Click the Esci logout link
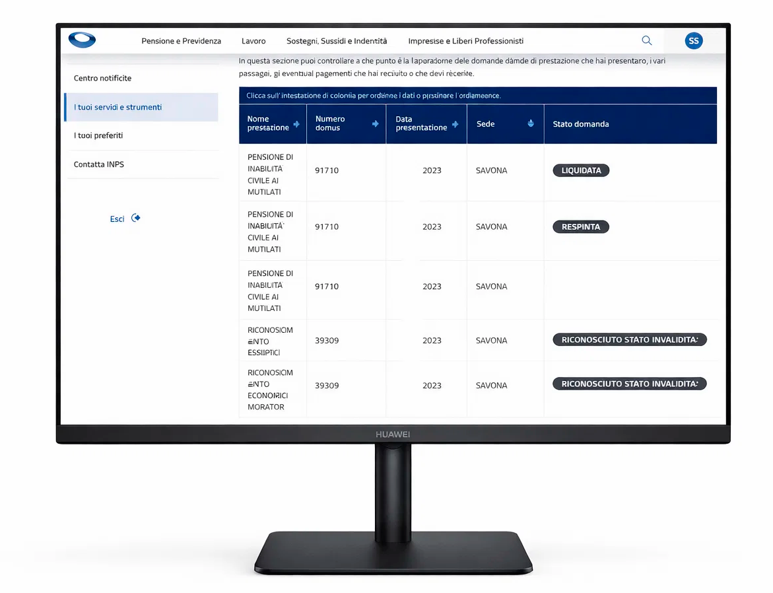Viewport: 773px width, 593px height. pos(117,219)
